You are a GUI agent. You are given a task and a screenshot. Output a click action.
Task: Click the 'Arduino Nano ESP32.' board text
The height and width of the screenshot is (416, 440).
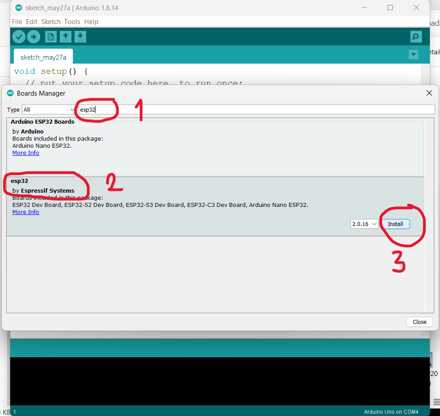[x=42, y=145]
